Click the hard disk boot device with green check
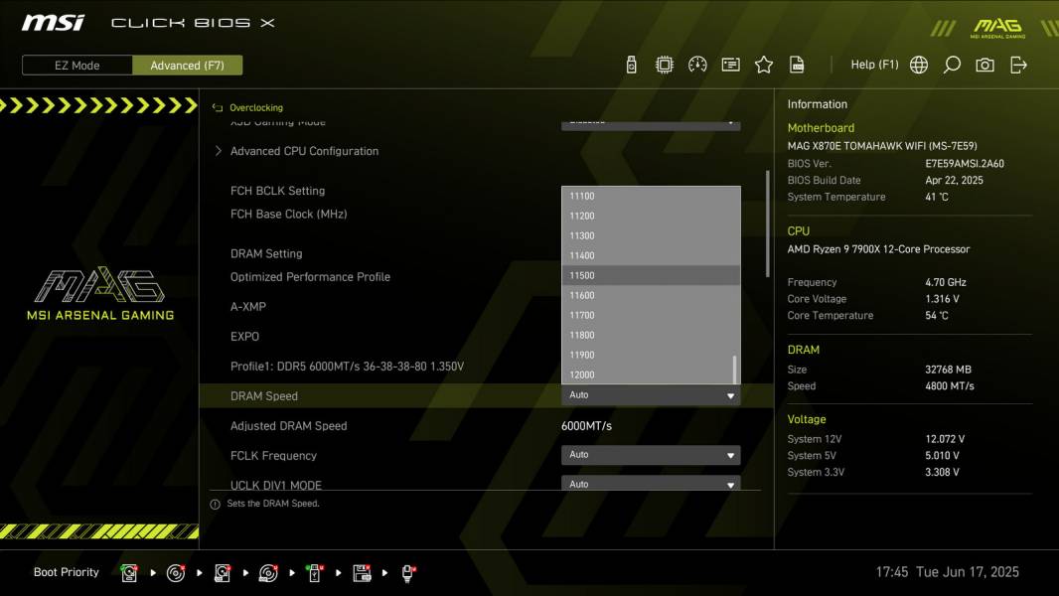 tap(129, 573)
